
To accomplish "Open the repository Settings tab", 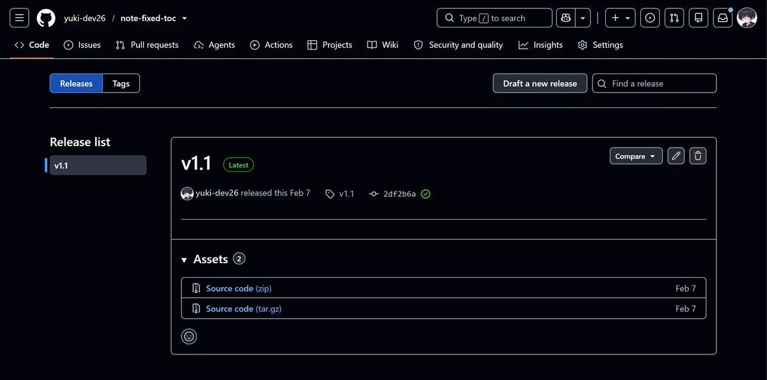I will (600, 45).
